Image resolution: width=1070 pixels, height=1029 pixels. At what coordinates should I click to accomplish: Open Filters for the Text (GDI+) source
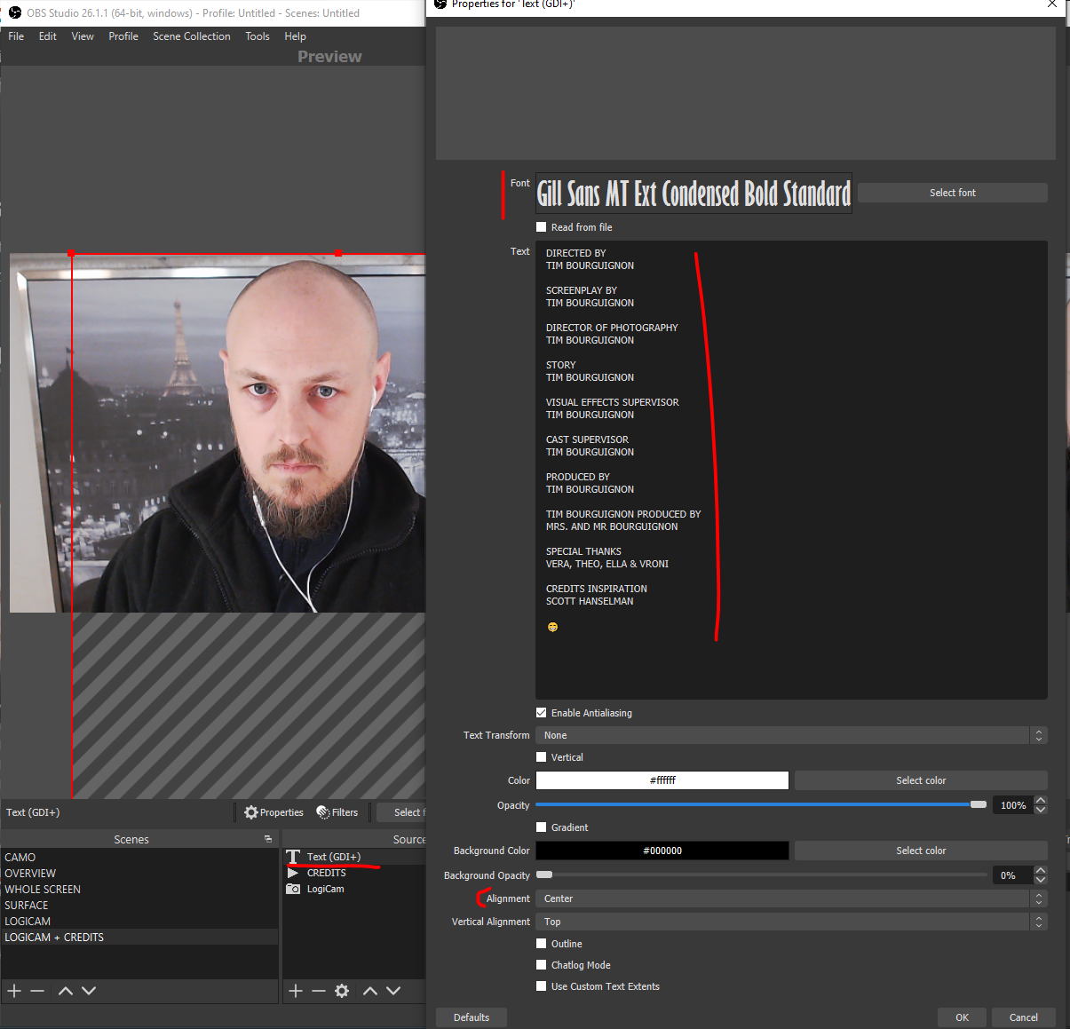click(337, 811)
